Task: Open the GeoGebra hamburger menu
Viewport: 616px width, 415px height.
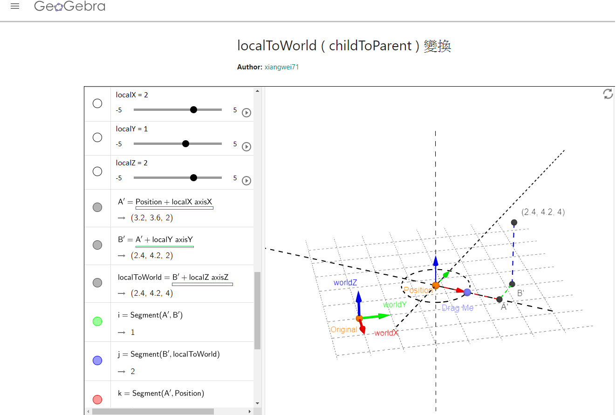Action: [15, 6]
